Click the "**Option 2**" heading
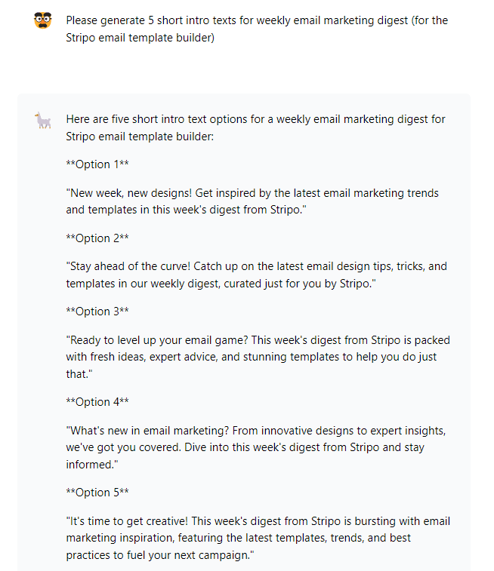The image size is (494, 571). click(x=97, y=238)
